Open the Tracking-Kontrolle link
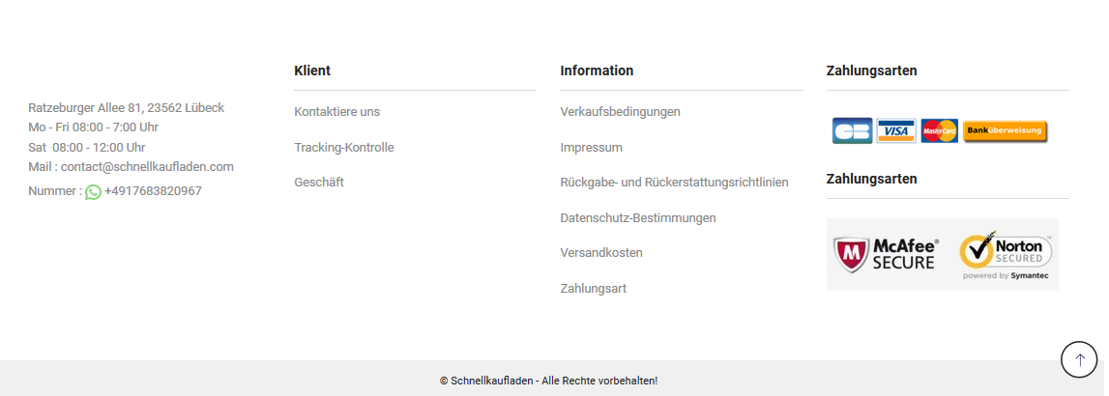Screen dimensions: 1109x396 pos(344,147)
